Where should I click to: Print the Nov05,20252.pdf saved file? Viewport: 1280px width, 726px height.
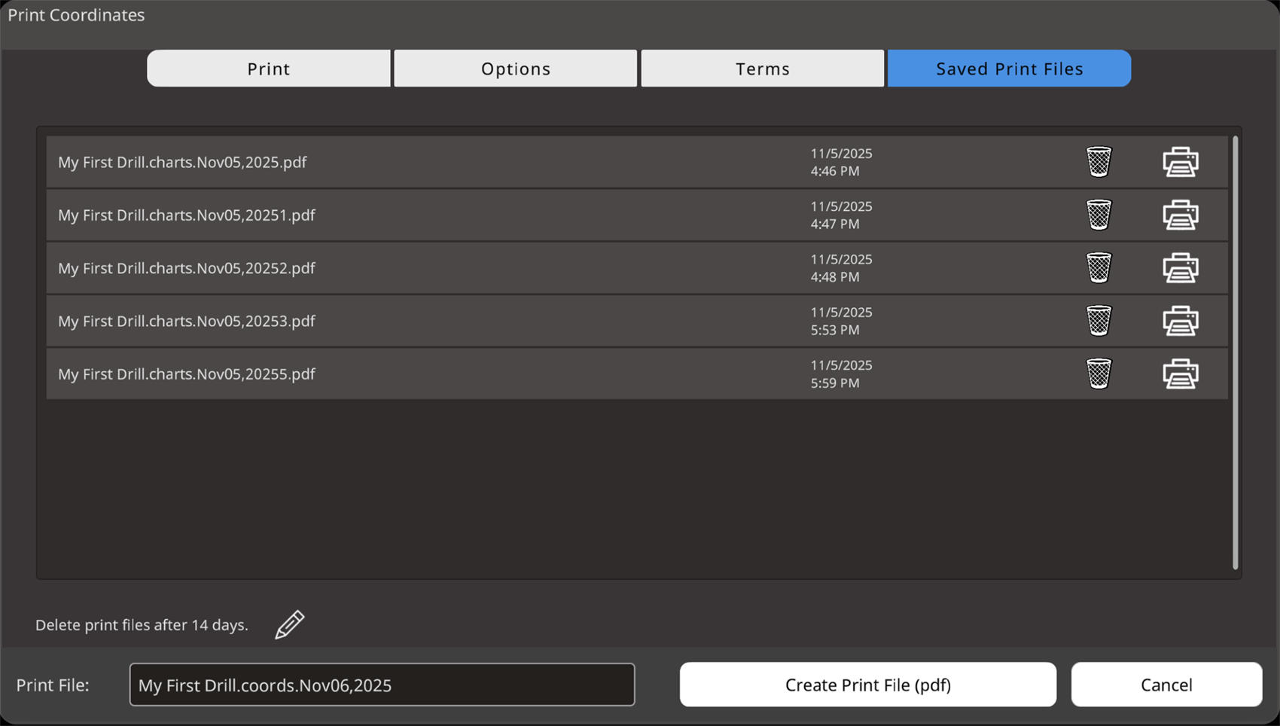tap(1180, 267)
